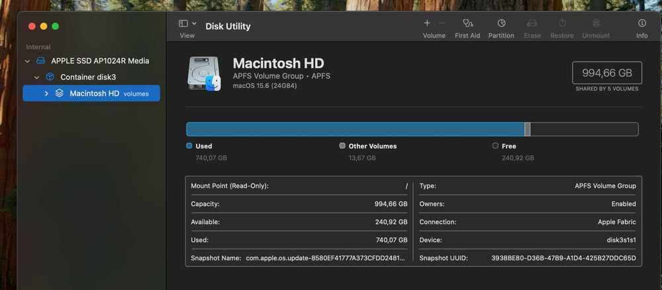Click the View toolbar label
Viewport: 662px width, 290px height.
[x=187, y=36]
